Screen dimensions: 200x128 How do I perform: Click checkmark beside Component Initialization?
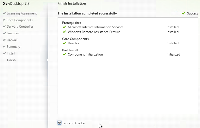click(x=64, y=54)
